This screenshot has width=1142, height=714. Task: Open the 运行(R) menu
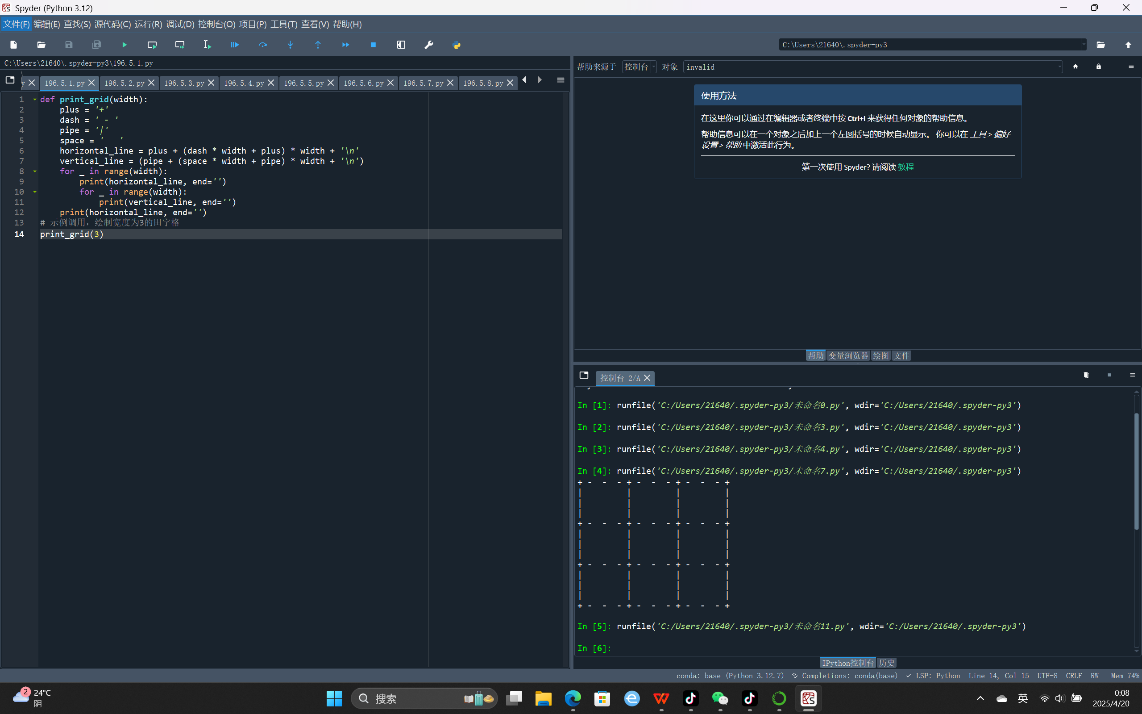pyautogui.click(x=148, y=24)
